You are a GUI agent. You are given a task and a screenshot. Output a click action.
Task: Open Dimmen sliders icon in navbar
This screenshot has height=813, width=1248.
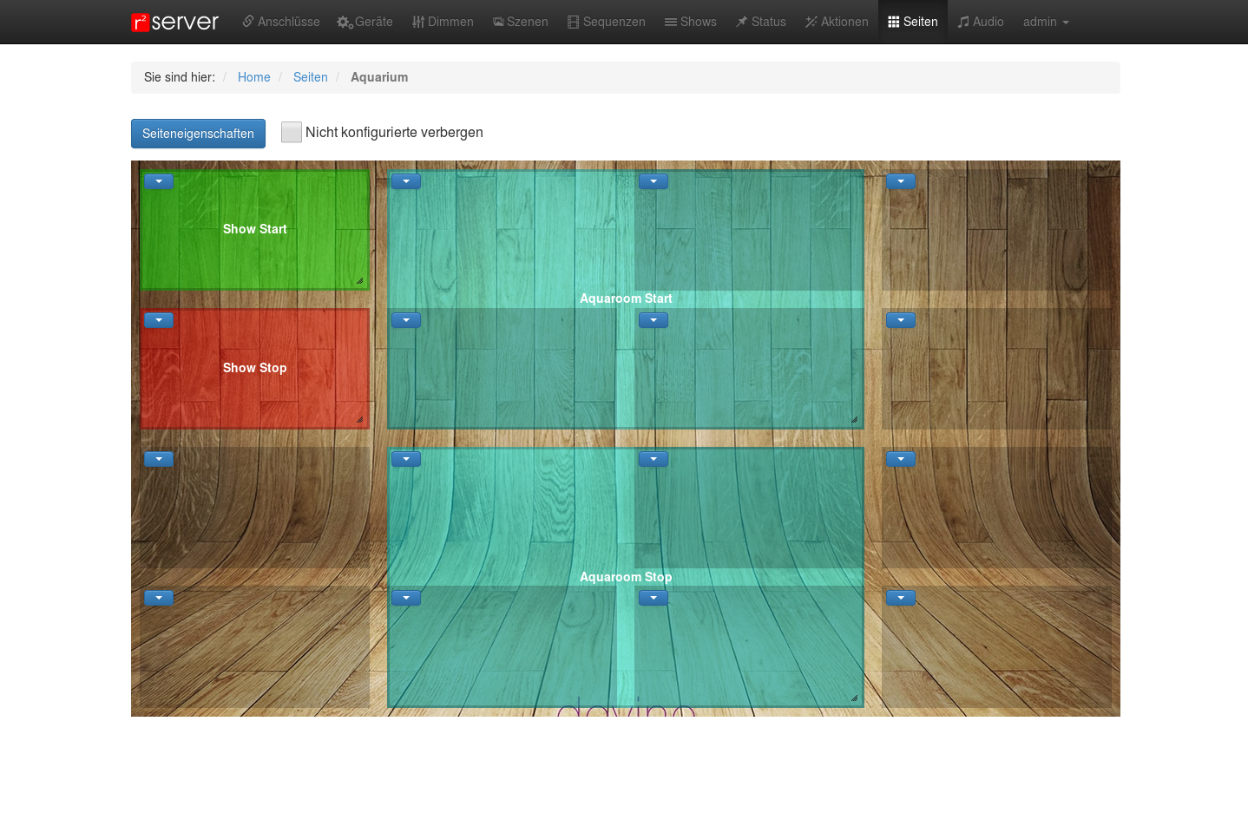[x=418, y=22]
